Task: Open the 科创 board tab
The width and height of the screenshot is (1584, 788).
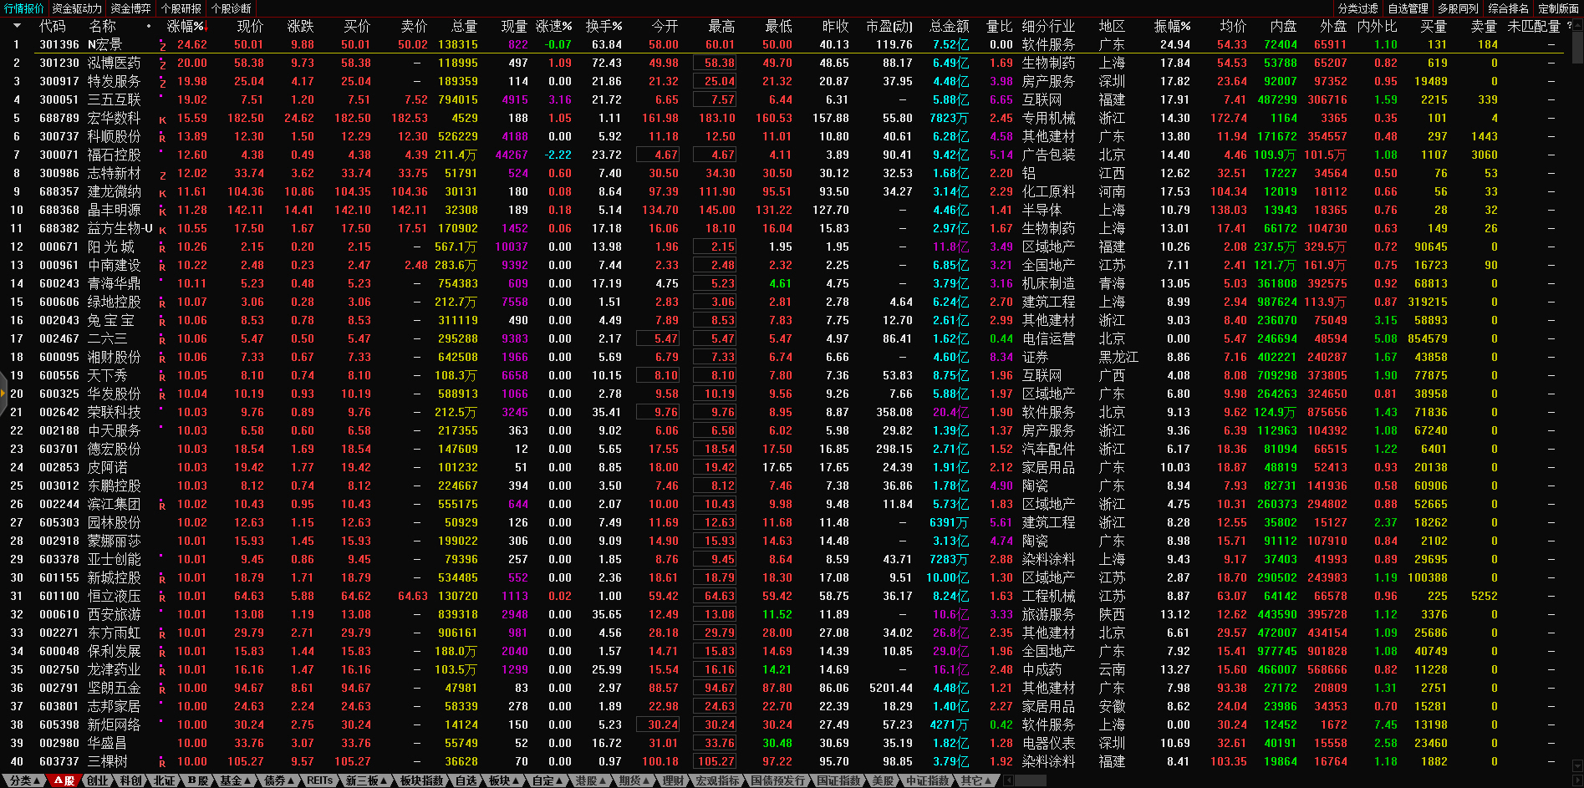Action: (x=131, y=780)
